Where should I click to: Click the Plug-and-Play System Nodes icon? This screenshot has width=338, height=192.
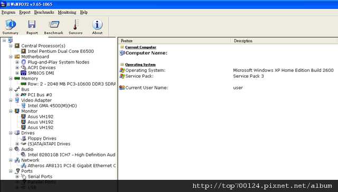(23, 62)
